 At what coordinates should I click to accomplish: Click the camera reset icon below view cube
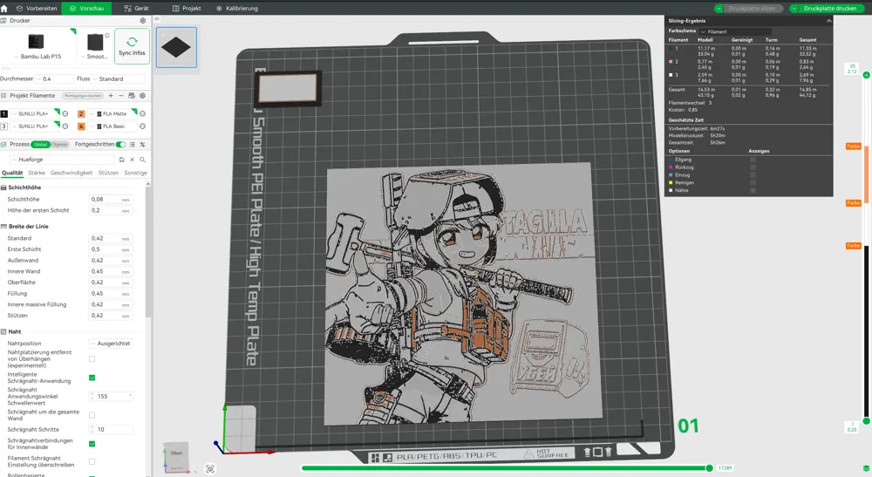(x=210, y=469)
